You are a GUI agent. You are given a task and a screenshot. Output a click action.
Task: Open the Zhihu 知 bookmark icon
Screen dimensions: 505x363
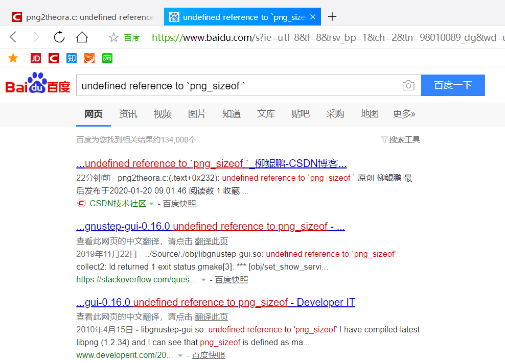(x=72, y=58)
